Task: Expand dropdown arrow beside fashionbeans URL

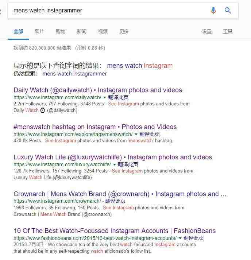Action: 180,238
